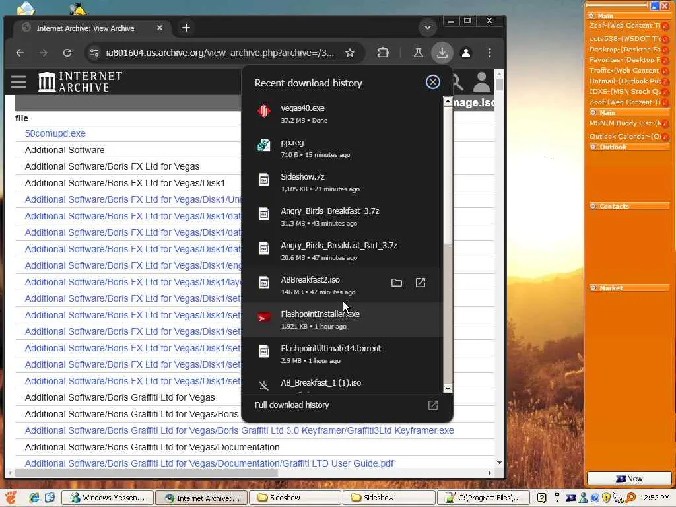The image size is (676, 507).
Task: Open the extensions puzzle icon
Action: (383, 53)
